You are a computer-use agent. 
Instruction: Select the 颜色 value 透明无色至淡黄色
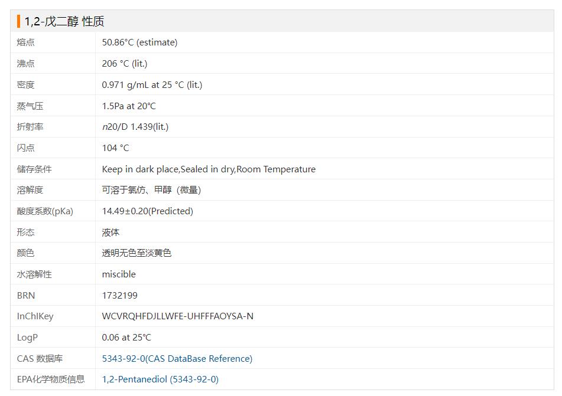(137, 253)
